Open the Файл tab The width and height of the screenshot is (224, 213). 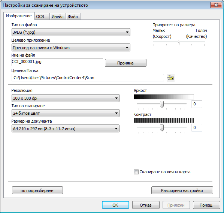click(x=73, y=16)
